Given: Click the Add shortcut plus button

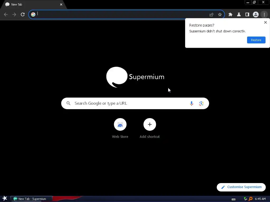Looking at the screenshot, I should tap(150, 124).
